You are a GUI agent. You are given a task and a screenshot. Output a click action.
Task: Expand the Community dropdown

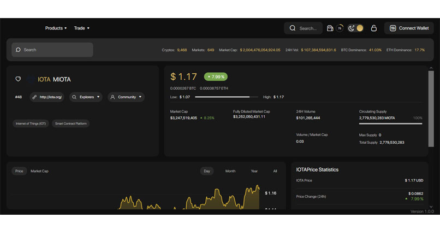tap(126, 97)
